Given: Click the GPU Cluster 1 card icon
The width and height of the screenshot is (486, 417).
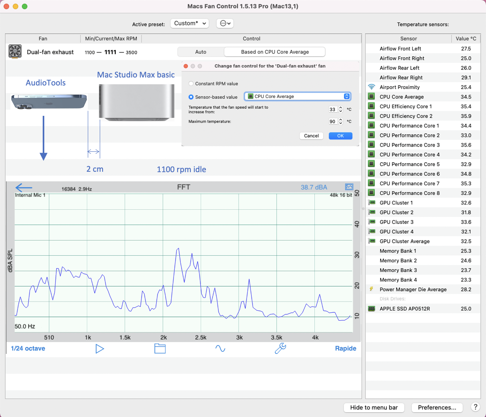Looking at the screenshot, I should pyautogui.click(x=372, y=203).
